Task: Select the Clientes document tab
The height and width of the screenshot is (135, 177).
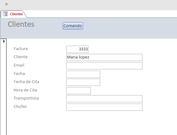Action: click(x=14, y=14)
